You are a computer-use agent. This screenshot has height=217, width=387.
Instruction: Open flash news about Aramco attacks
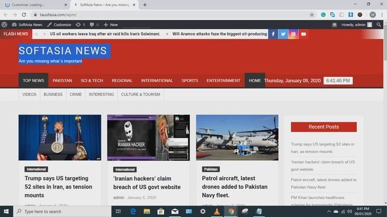point(220,34)
